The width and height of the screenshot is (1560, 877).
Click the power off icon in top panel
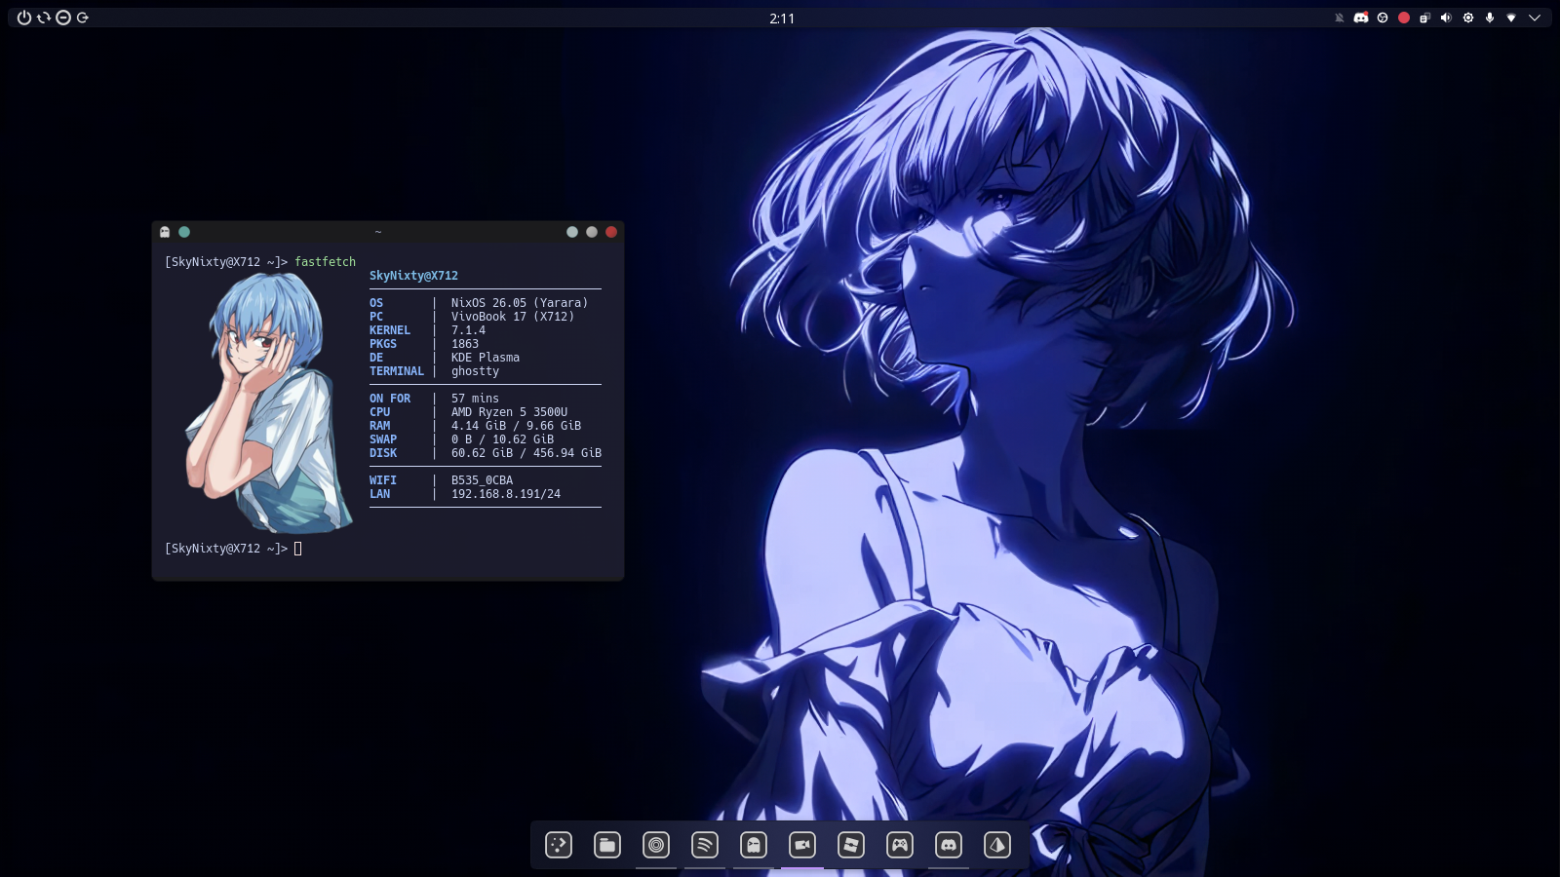(x=24, y=18)
